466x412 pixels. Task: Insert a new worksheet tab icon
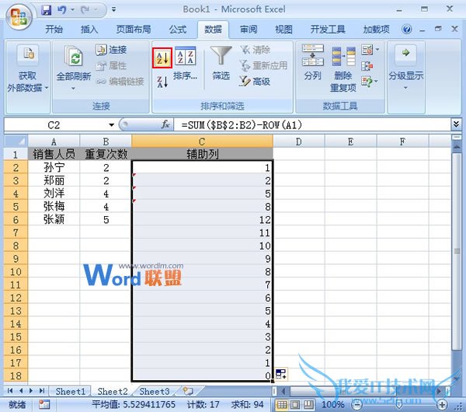(189, 391)
